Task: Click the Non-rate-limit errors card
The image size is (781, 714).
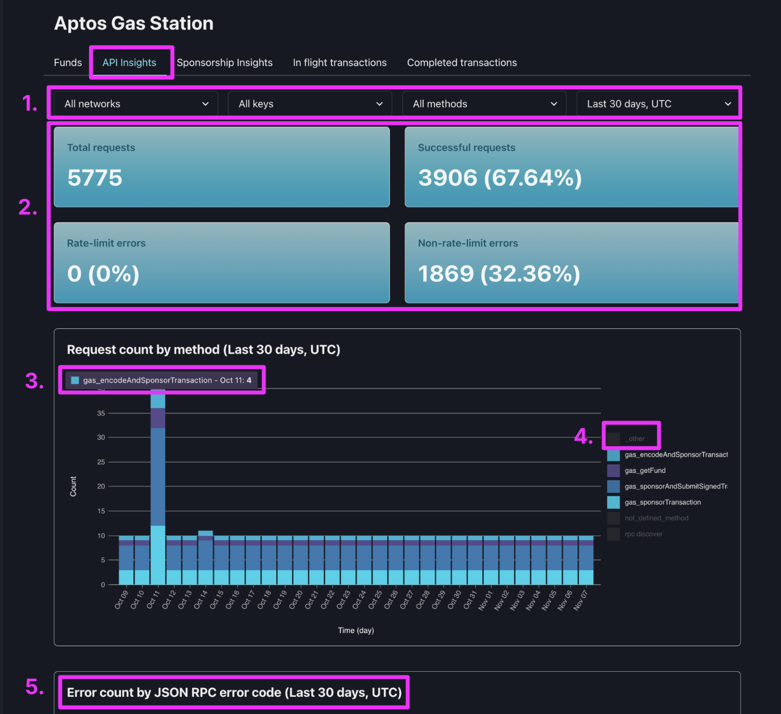Action: pos(571,263)
